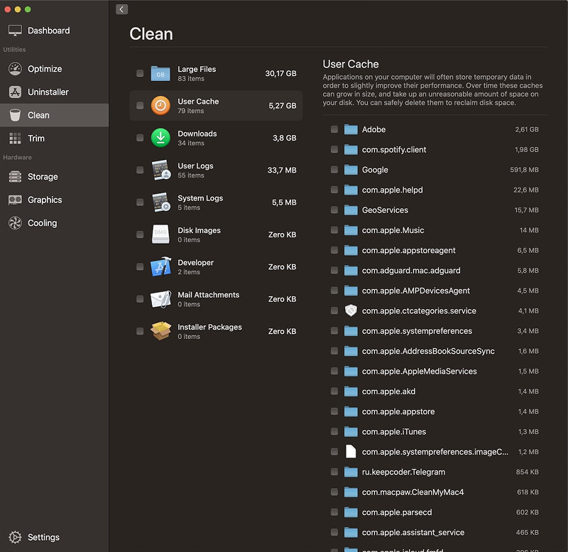The width and height of the screenshot is (568, 552).
Task: Check the Downloads checkbox
Action: point(140,138)
